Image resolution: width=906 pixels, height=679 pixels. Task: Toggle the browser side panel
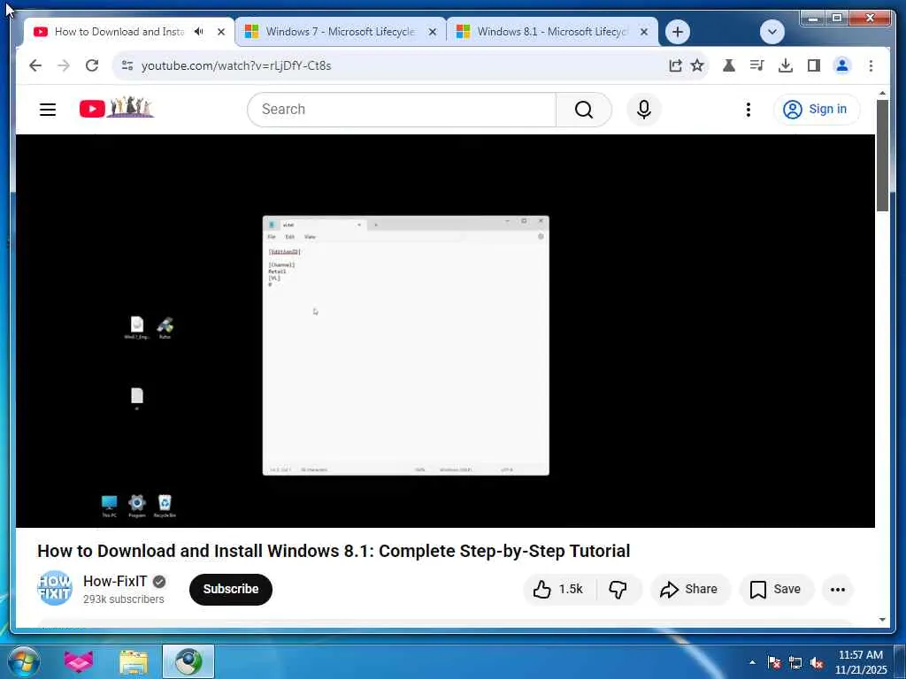814,65
